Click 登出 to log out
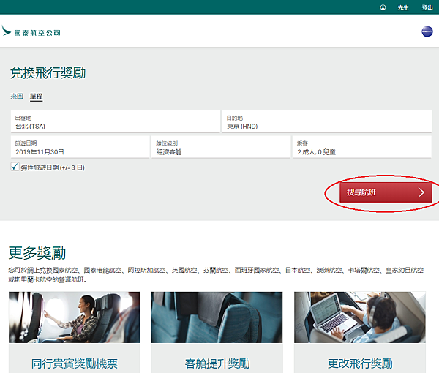The image size is (439, 373). pyautogui.click(x=427, y=7)
